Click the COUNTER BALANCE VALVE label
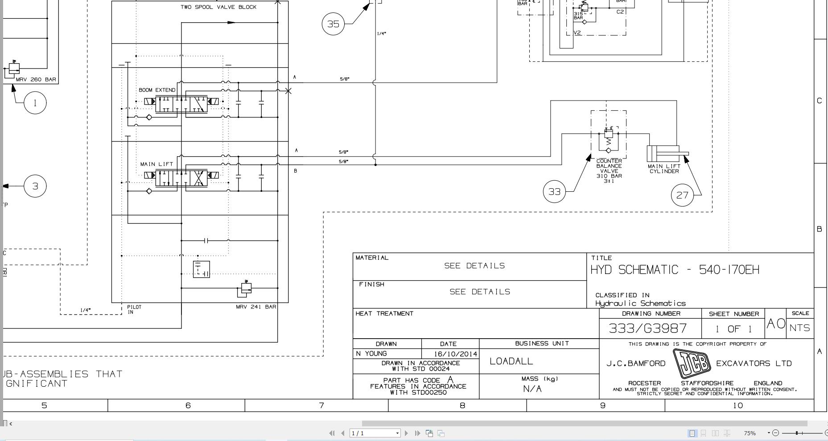The height and width of the screenshot is (441, 828). (x=609, y=171)
